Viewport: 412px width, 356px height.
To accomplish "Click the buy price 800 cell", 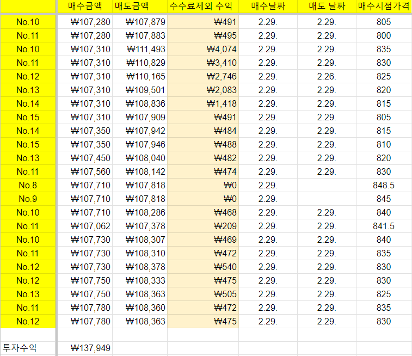I will click(384, 35).
